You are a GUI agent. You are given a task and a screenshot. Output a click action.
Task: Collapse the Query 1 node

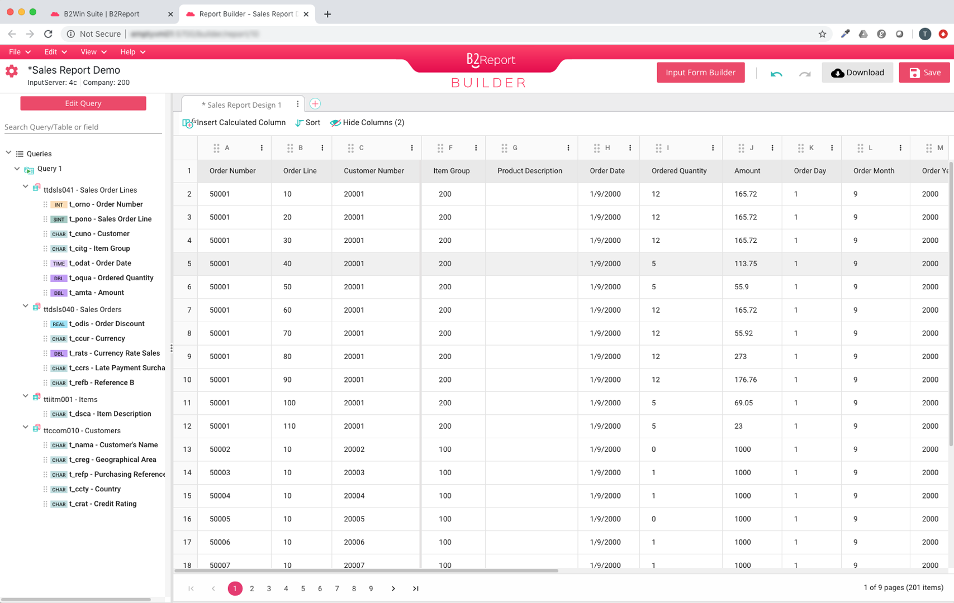17,168
